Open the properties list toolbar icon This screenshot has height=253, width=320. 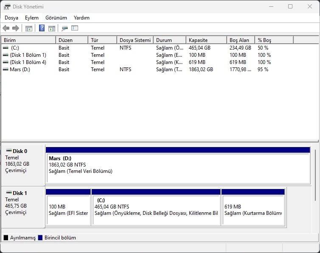(x=75, y=28)
